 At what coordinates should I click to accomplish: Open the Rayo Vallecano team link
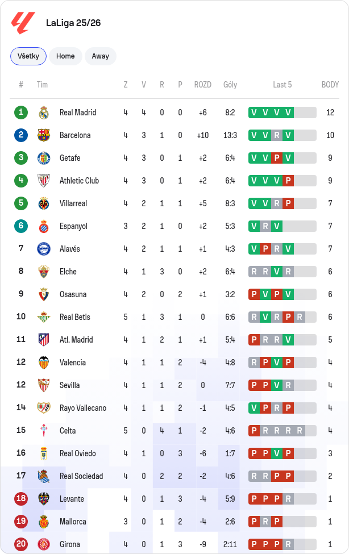click(83, 408)
